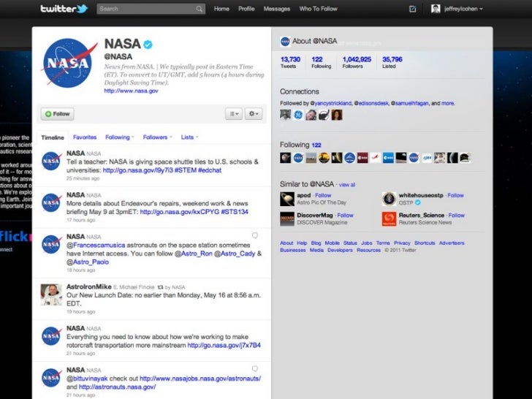The height and width of the screenshot is (399, 532).
Task: Select the Timeline tab
Action: tap(53, 137)
